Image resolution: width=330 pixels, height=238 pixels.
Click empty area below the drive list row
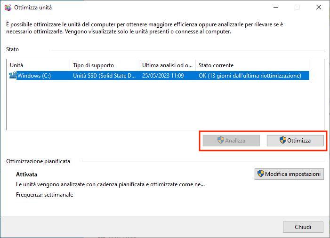(x=165, y=106)
